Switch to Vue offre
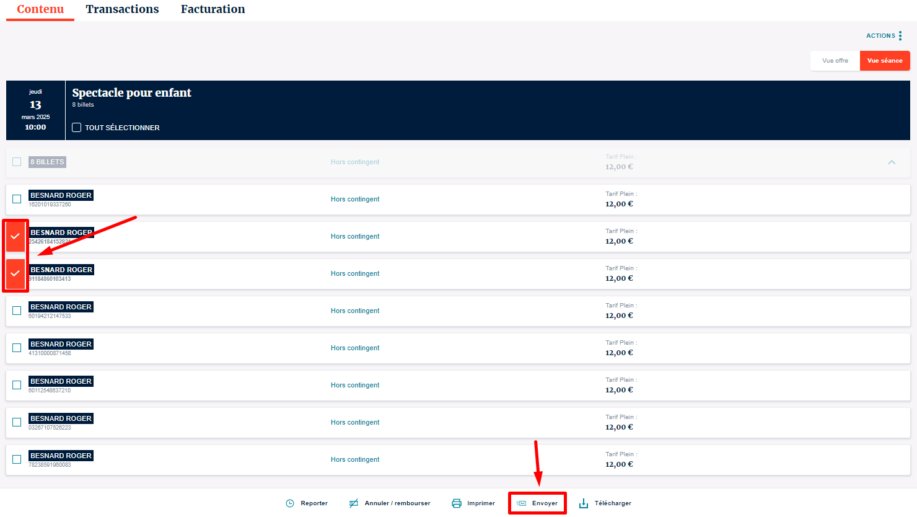917x517 pixels. (835, 61)
